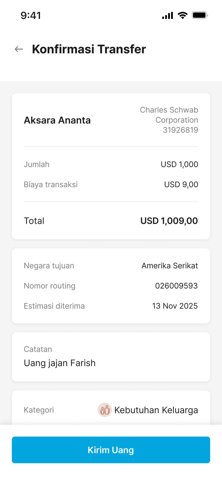
Task: Tap the routing number 026009593
Action: coord(176,286)
